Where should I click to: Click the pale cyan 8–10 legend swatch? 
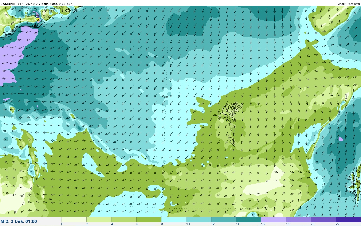pyautogui.click(x=174, y=220)
